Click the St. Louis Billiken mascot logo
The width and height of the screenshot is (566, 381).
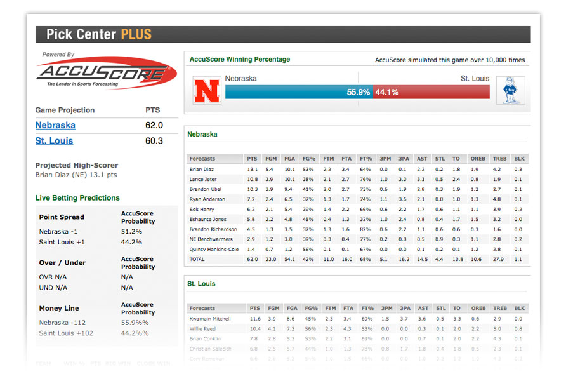point(510,90)
